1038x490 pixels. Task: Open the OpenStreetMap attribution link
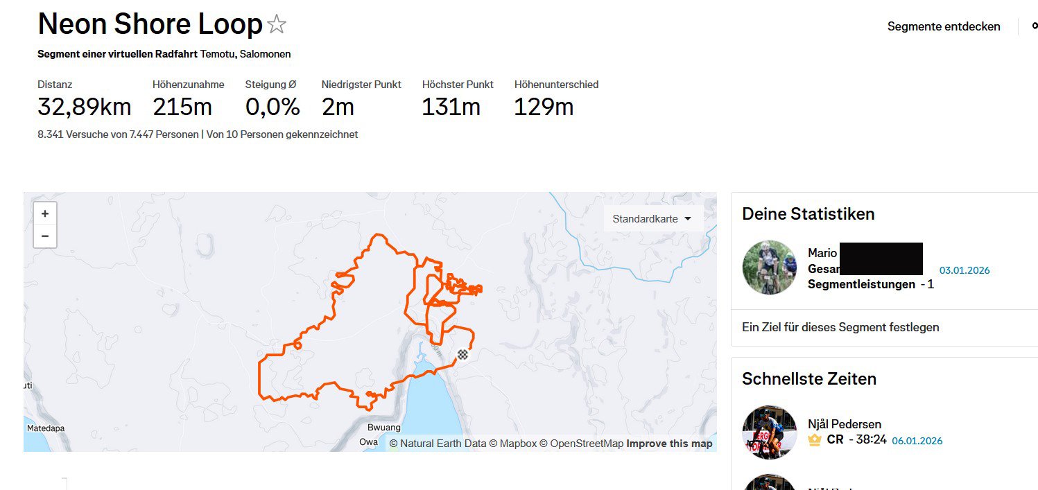586,444
